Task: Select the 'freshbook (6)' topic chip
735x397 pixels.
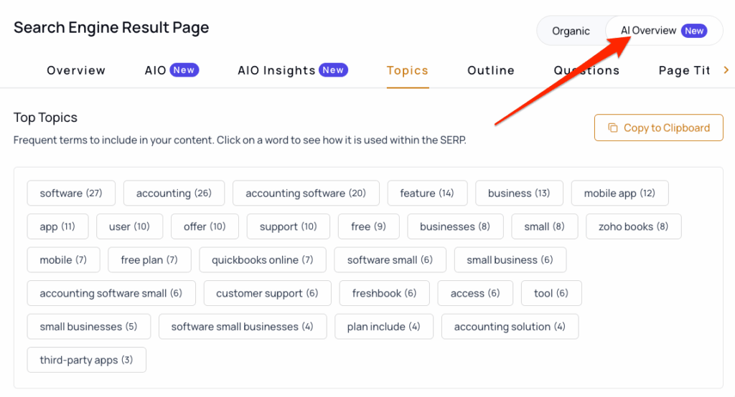Action: [x=385, y=293]
